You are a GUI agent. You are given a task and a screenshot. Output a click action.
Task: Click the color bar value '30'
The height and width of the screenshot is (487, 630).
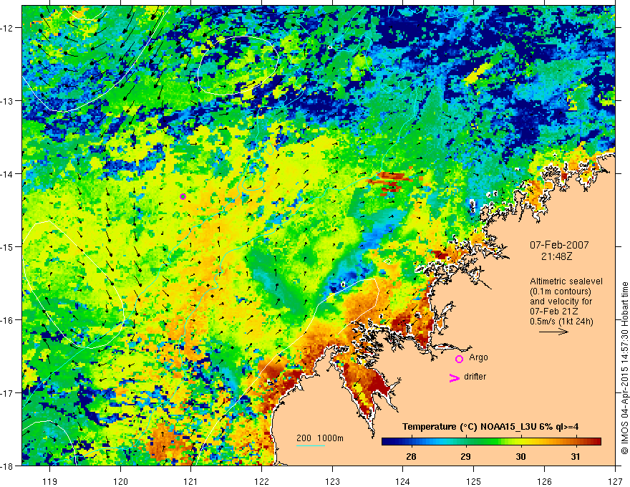coord(520,457)
